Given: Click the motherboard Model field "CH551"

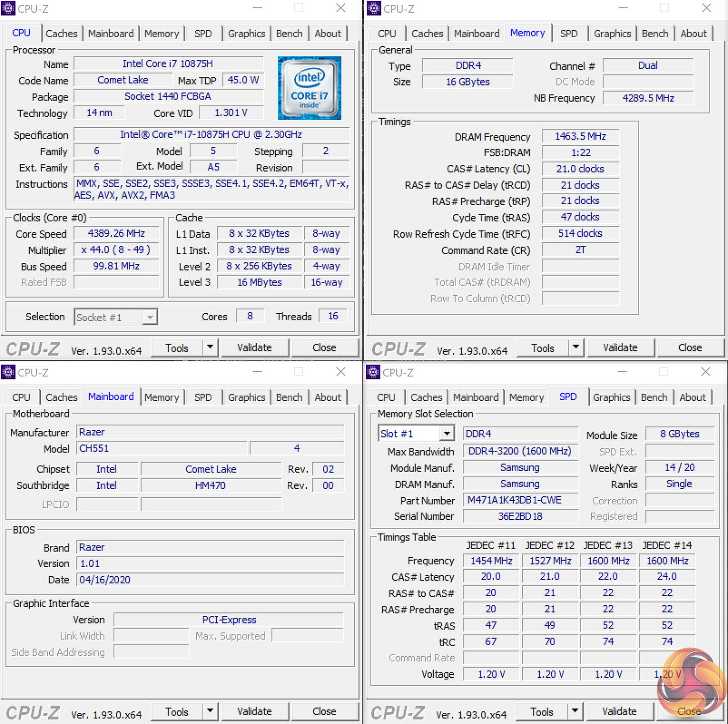Looking at the screenshot, I should pos(162,448).
